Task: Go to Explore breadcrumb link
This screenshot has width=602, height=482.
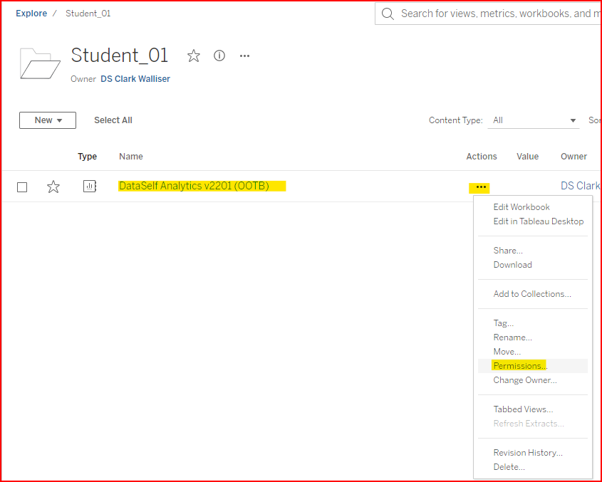Action: [31, 14]
